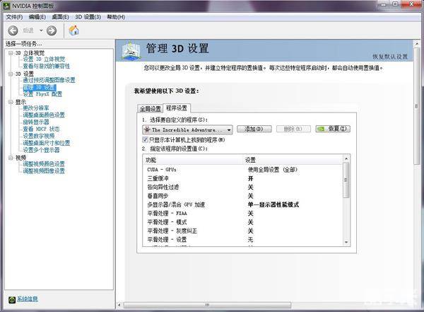Select the 垂直同步 setting row
This screenshot has width=424, height=312.
158,196
